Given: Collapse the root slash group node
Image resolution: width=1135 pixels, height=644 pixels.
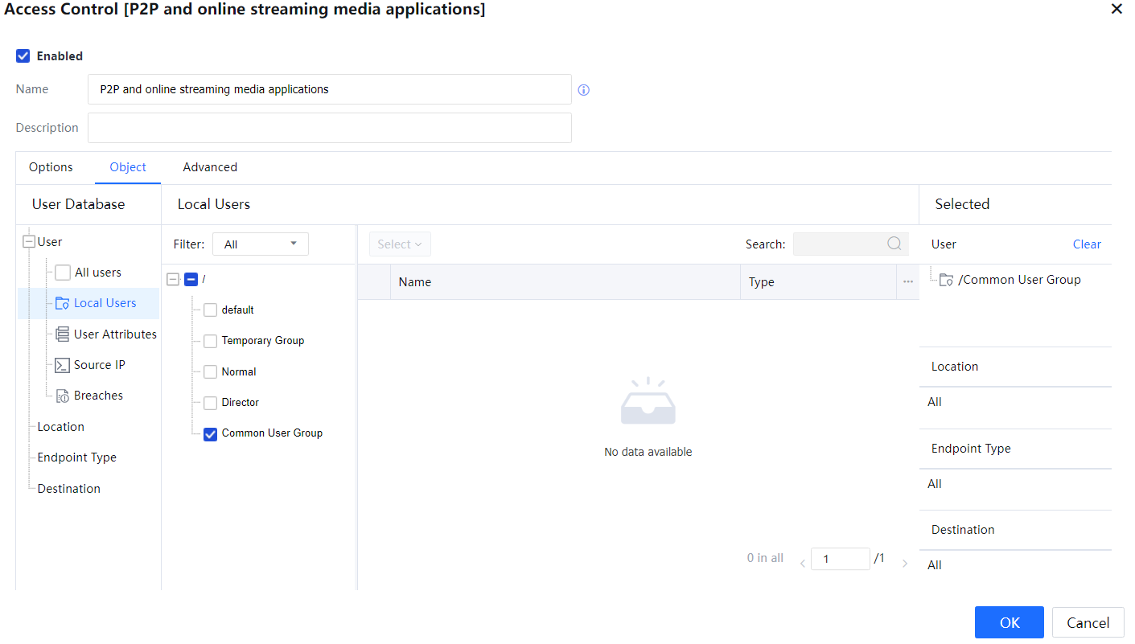Looking at the screenshot, I should coord(172,279).
